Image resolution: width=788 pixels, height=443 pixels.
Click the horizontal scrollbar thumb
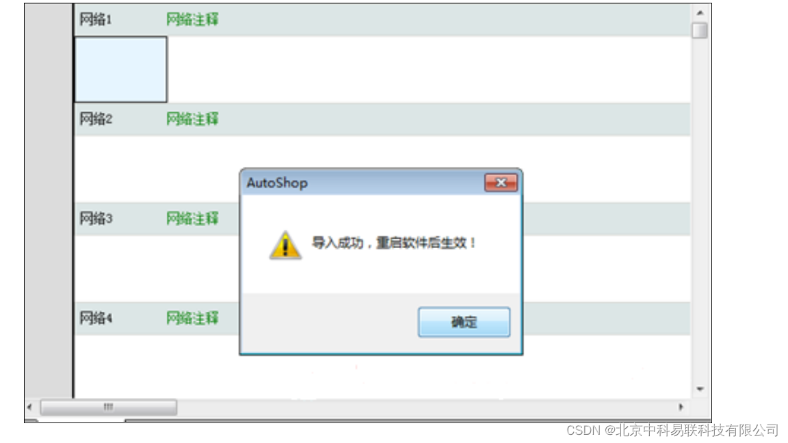click(x=109, y=407)
